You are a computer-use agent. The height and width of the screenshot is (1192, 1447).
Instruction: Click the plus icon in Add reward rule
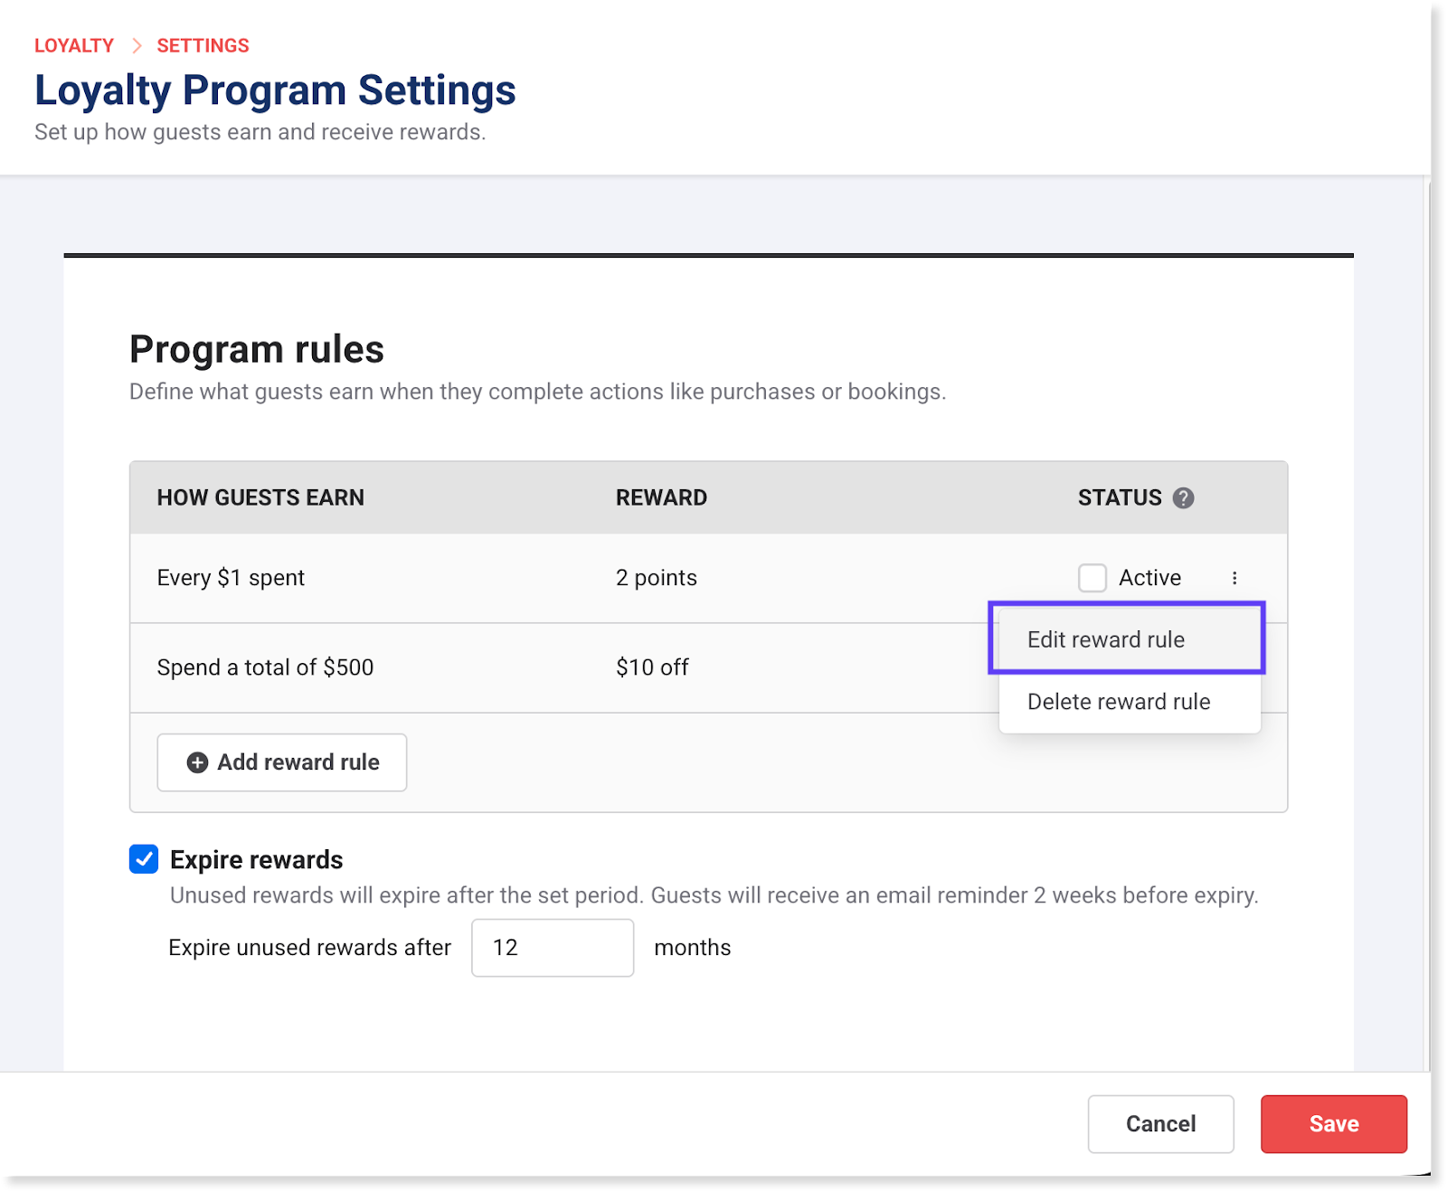click(x=197, y=762)
